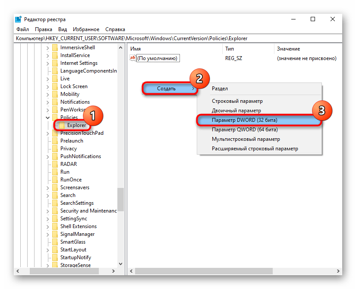356x289 pixels.
Task: Click the folder icon beside StorageSense
Action: click(55, 265)
